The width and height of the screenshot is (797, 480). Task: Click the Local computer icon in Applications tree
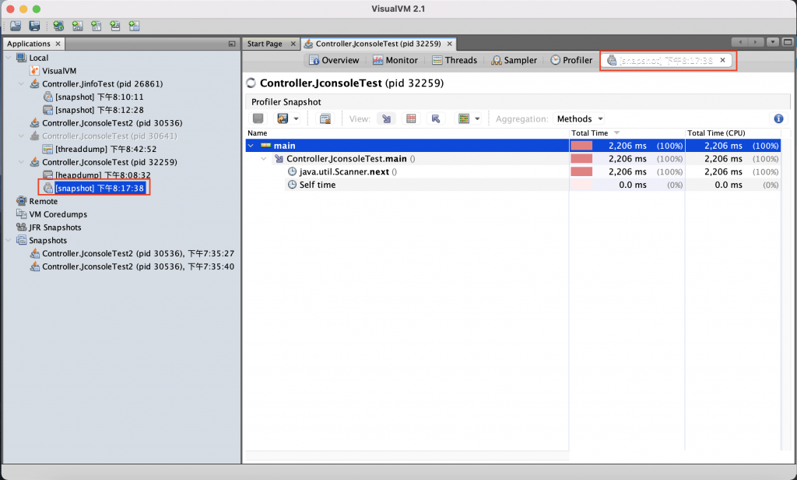pyautogui.click(x=21, y=58)
